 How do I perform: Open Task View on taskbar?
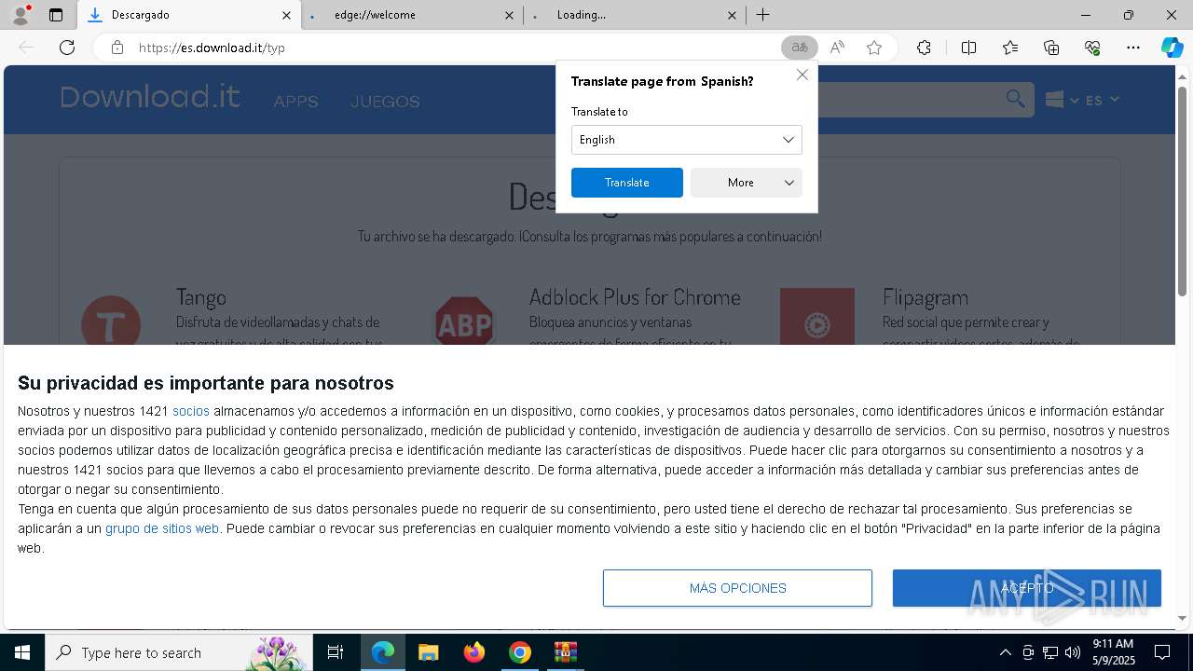(336, 652)
